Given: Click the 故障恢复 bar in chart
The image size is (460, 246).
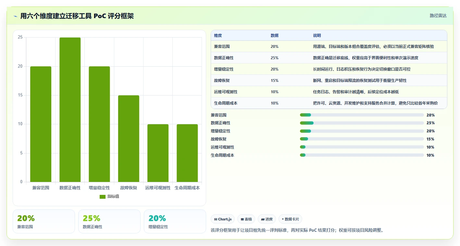Looking at the screenshot, I should pyautogui.click(x=129, y=139).
